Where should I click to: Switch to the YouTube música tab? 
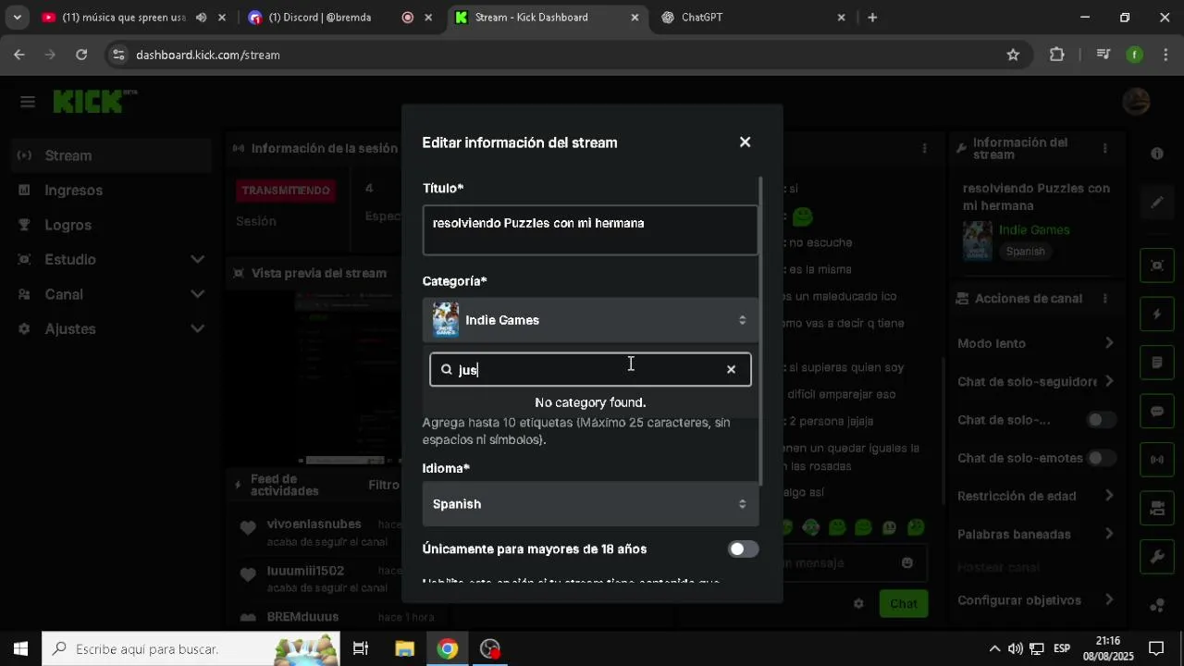pos(126,18)
